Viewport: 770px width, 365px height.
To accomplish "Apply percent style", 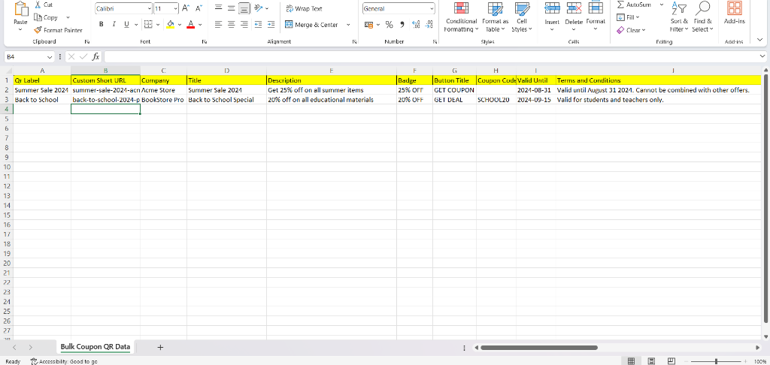I will tap(389, 25).
